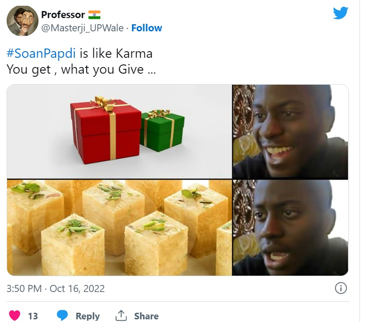Open the #SoanPapdi hashtag link

pos(41,53)
